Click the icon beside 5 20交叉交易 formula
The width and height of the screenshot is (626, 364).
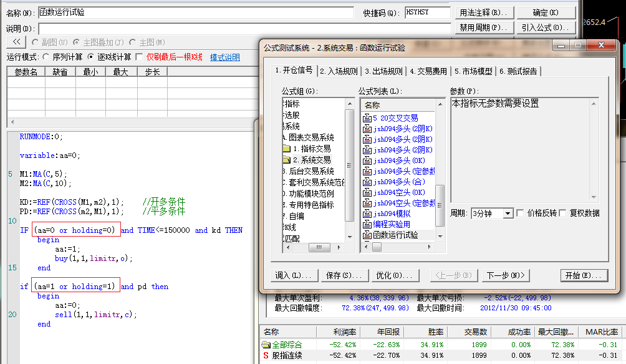click(x=367, y=119)
